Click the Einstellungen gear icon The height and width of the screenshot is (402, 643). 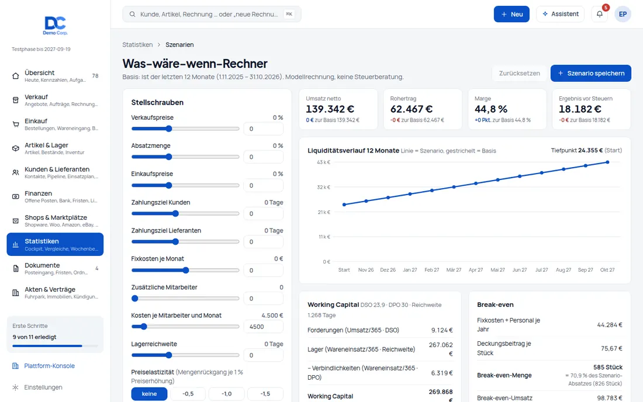click(15, 387)
